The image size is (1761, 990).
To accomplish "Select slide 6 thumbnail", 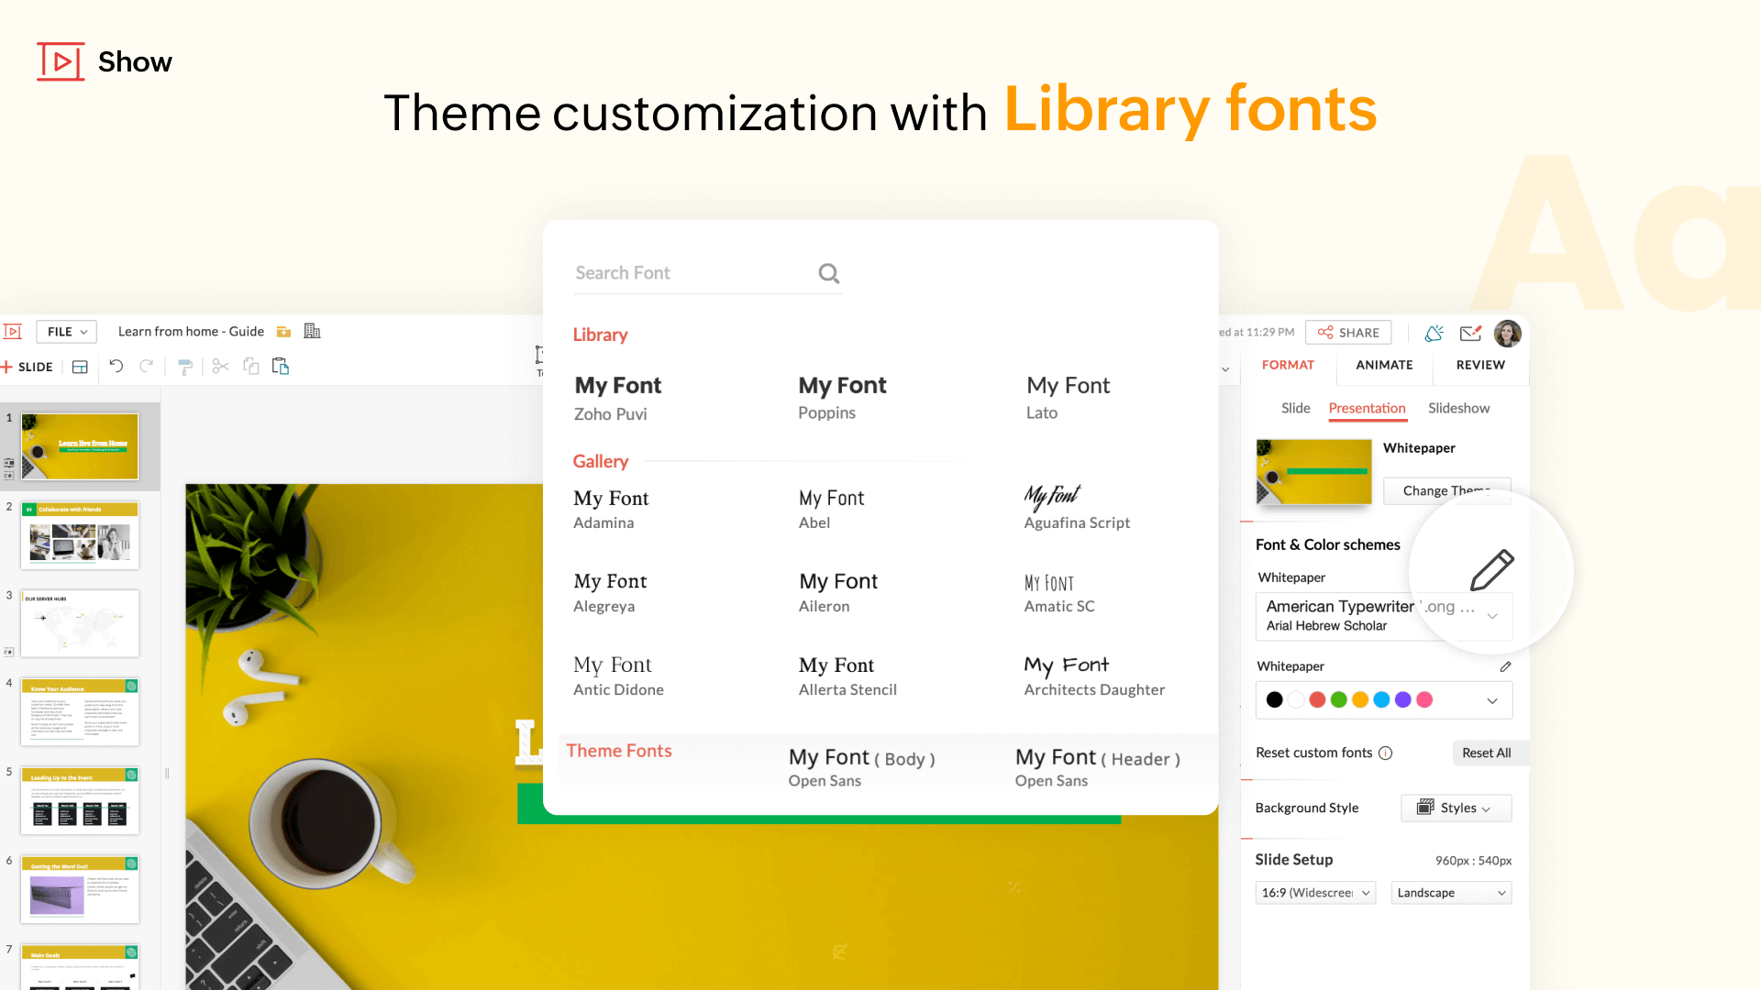I will point(80,890).
